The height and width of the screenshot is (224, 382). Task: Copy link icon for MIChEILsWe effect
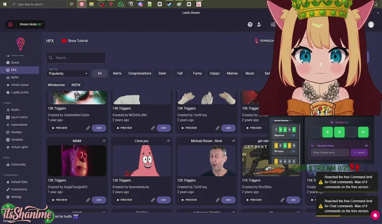click(x=153, y=128)
